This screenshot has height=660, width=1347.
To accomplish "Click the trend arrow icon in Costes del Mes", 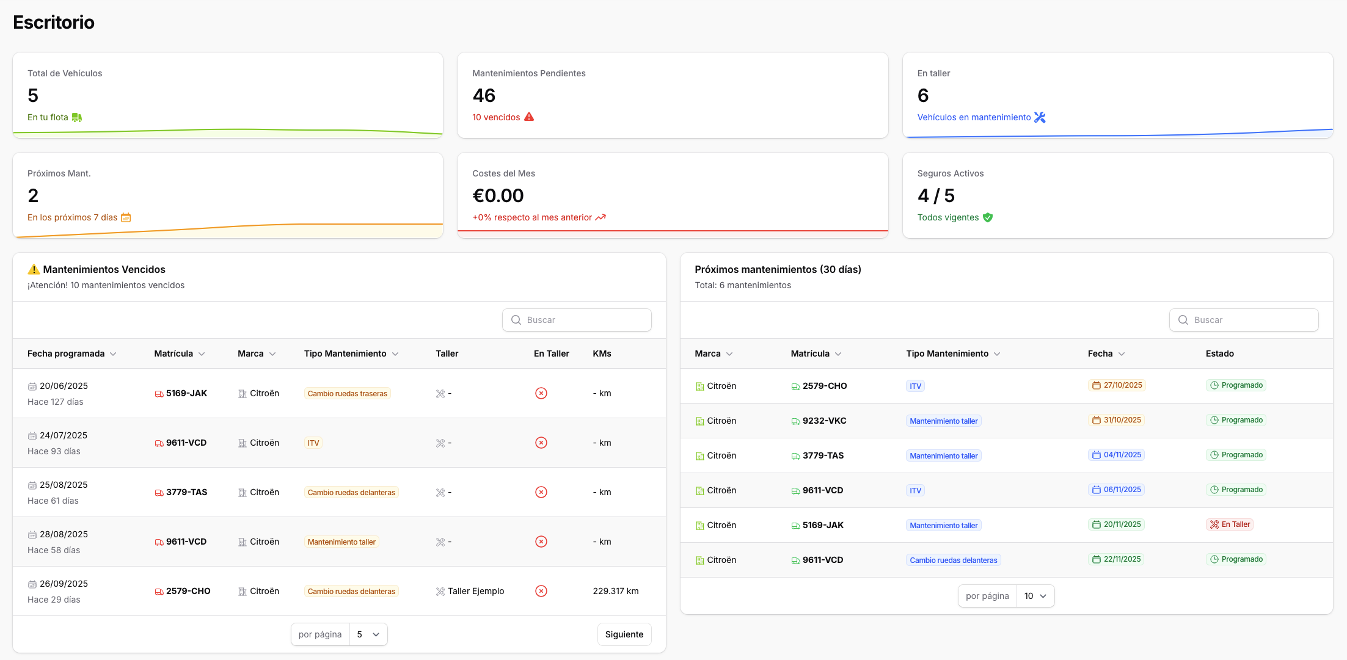I will 600,217.
